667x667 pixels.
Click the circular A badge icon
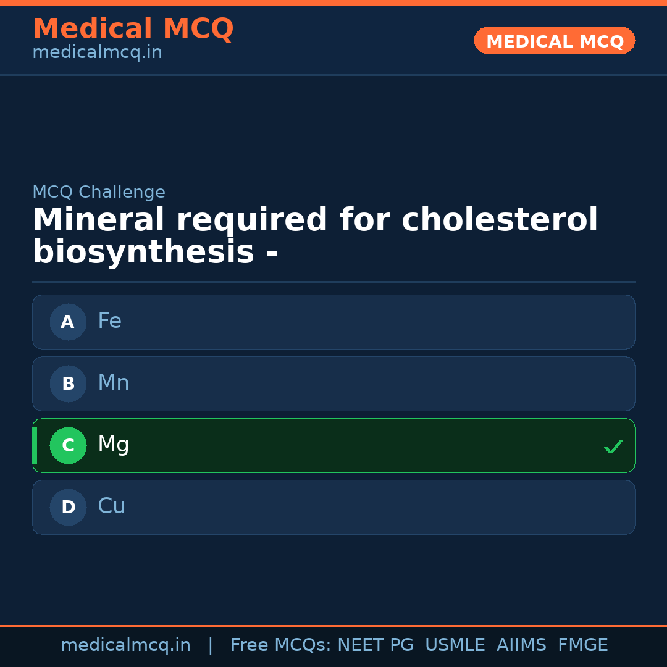click(x=68, y=322)
